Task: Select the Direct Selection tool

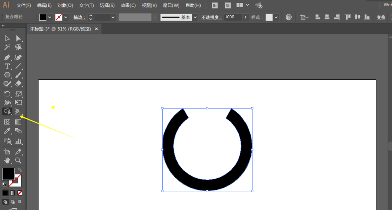Action: pyautogui.click(x=18, y=38)
